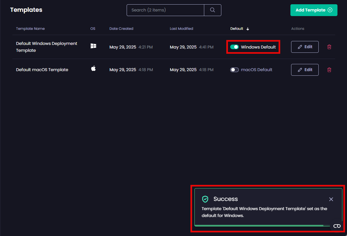Click the Add Template button

(314, 10)
